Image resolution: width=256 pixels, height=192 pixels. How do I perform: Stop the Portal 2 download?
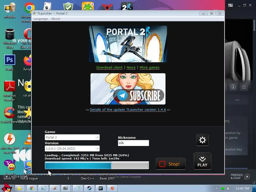pyautogui.click(x=170, y=164)
